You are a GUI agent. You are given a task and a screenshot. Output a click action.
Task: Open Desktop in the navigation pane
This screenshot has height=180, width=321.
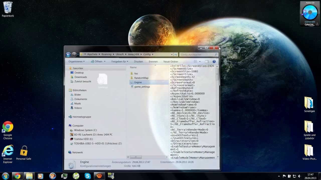pos(79,73)
